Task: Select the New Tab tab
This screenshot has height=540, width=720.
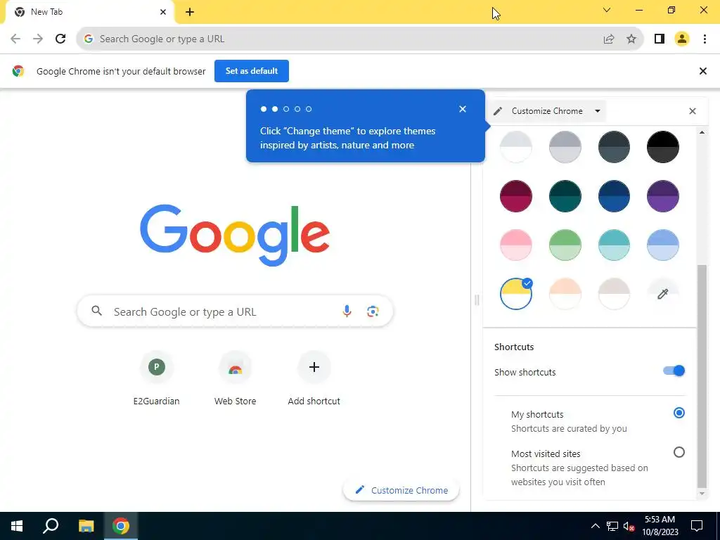Action: click(x=89, y=12)
